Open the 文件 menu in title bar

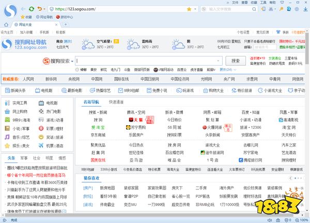[236, 3]
